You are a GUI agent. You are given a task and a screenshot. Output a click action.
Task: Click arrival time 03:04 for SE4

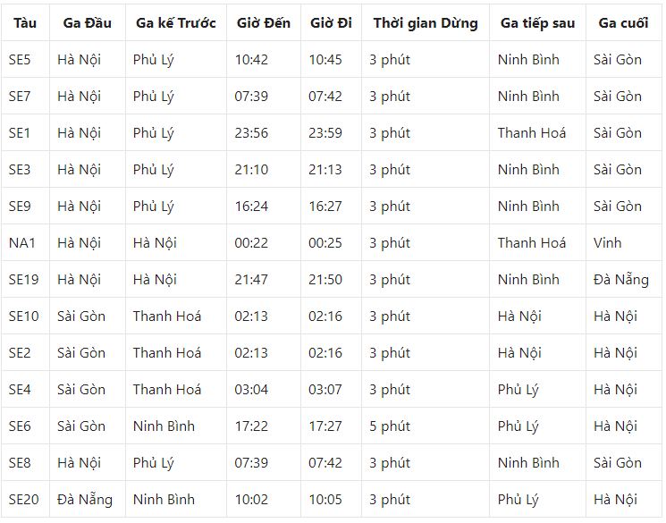(x=251, y=390)
